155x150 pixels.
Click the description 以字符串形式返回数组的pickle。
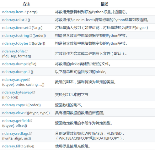coord(81,72)
